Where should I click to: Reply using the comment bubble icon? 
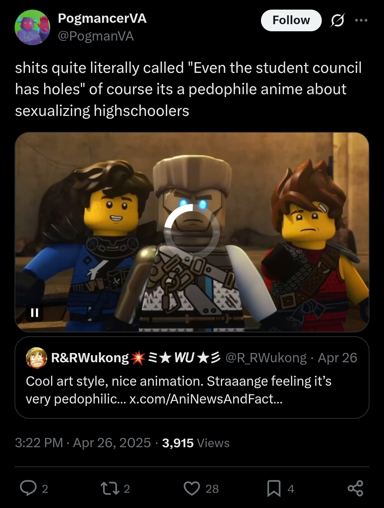[x=28, y=488]
